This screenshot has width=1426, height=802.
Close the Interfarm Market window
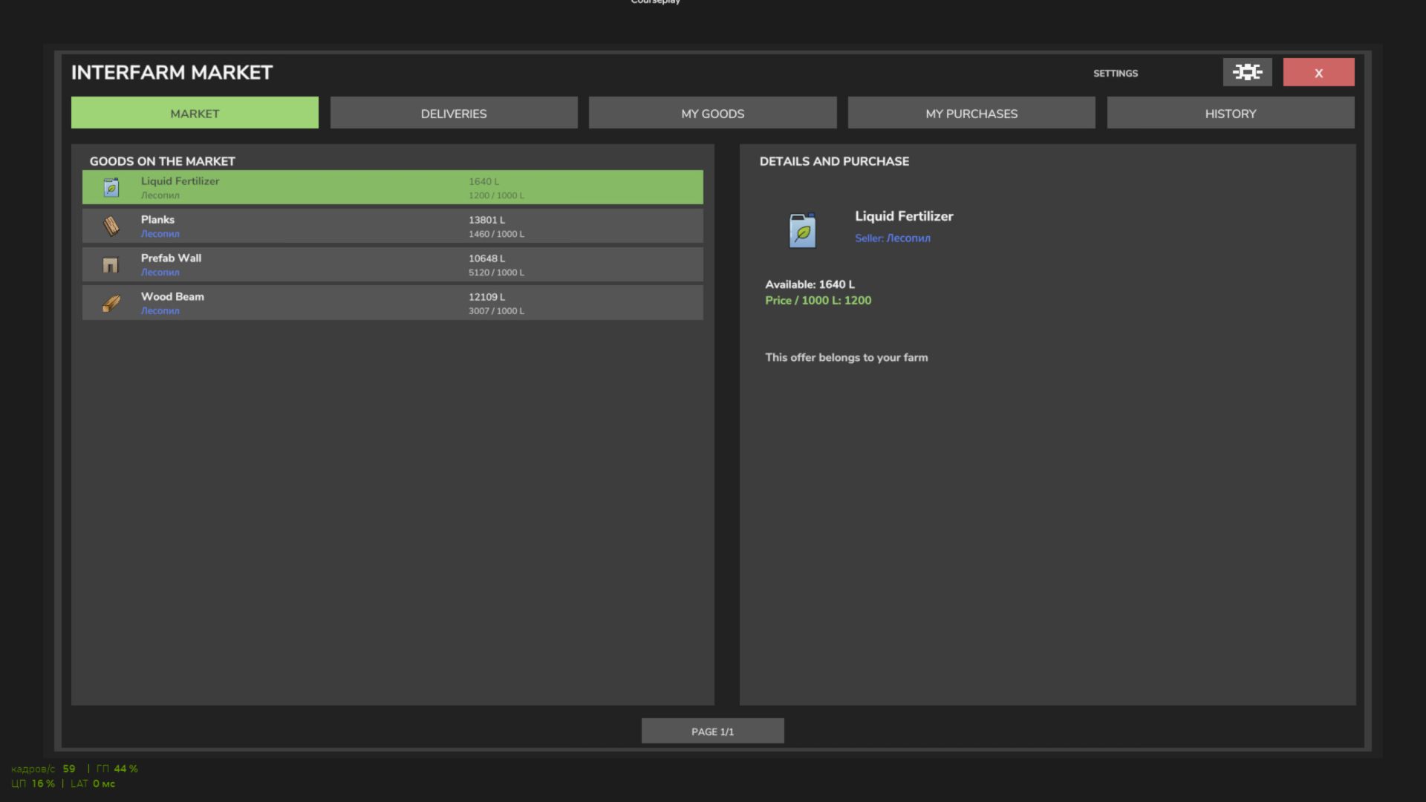pyautogui.click(x=1318, y=72)
